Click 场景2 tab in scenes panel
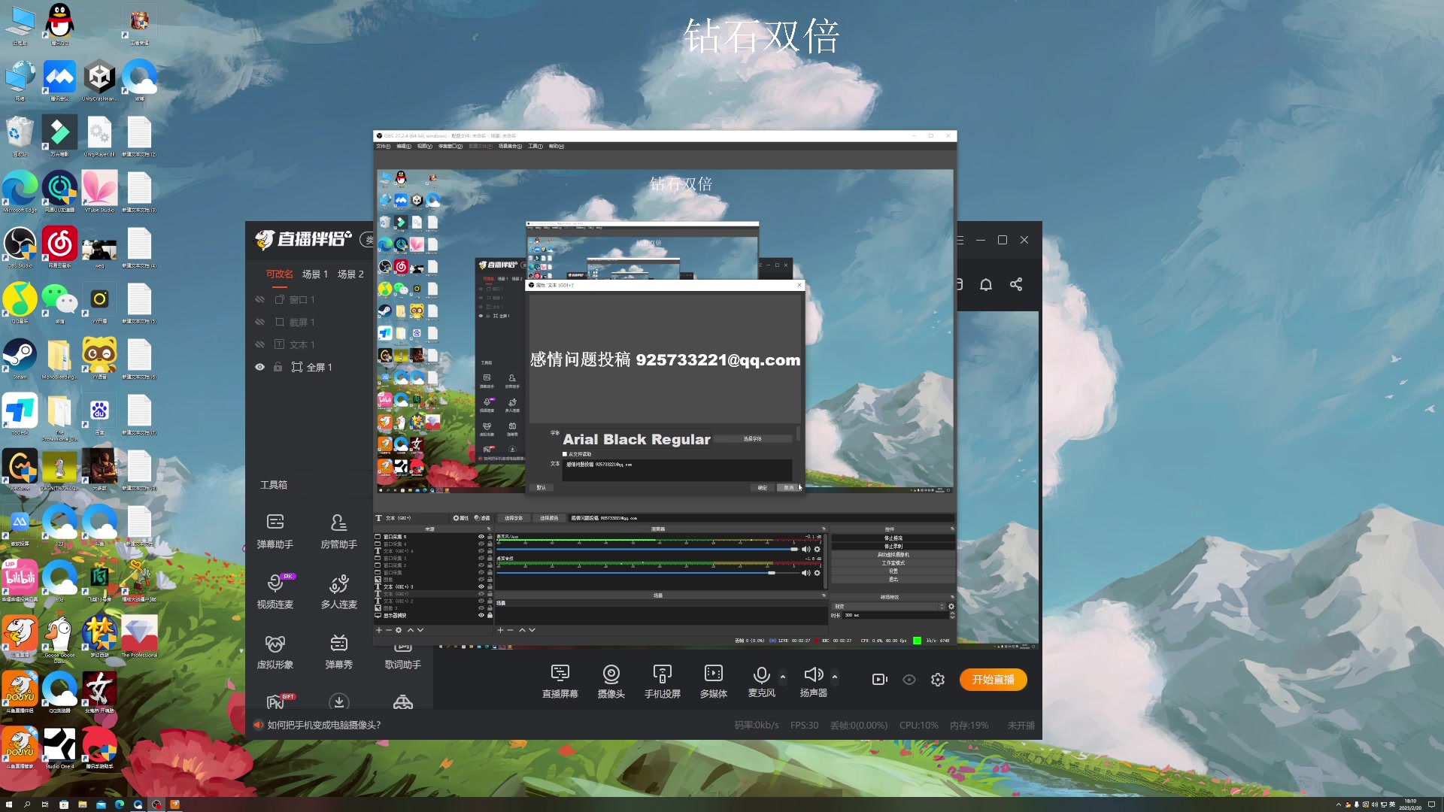Screen dimensions: 1444x812 [x=351, y=274]
